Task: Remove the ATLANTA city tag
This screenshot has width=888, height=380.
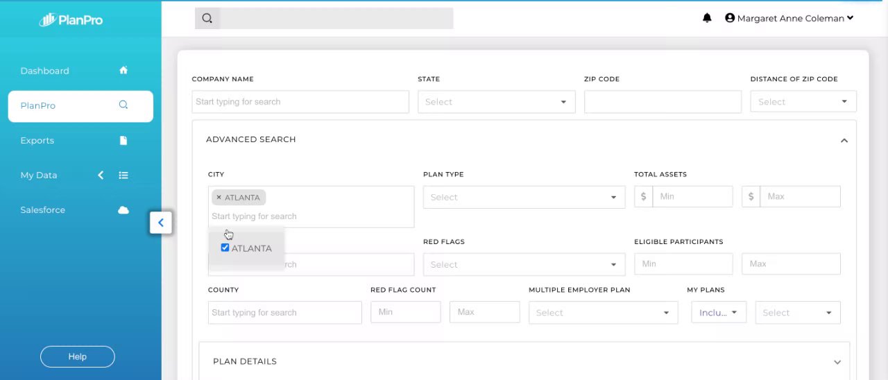Action: 219,198
